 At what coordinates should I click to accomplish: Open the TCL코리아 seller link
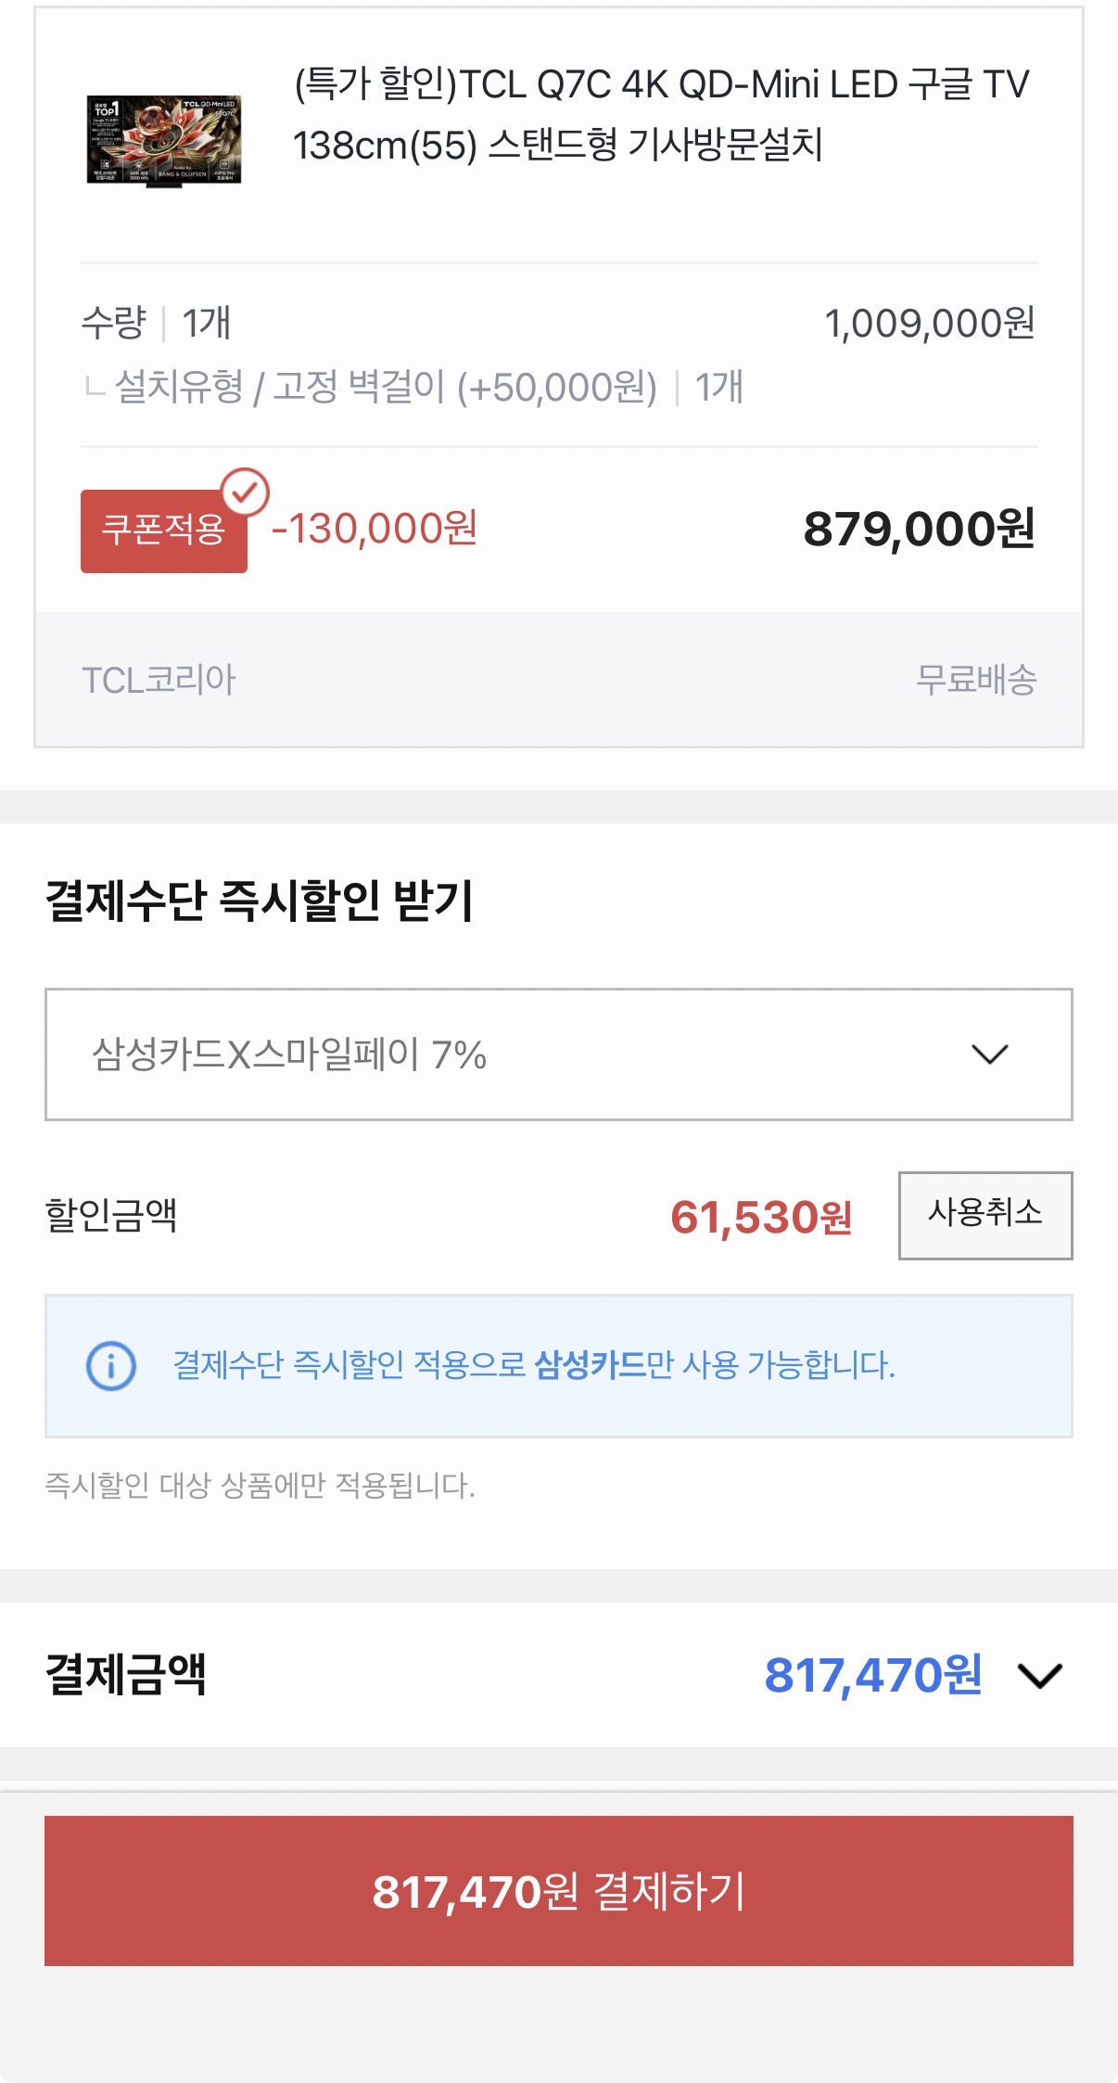(159, 680)
